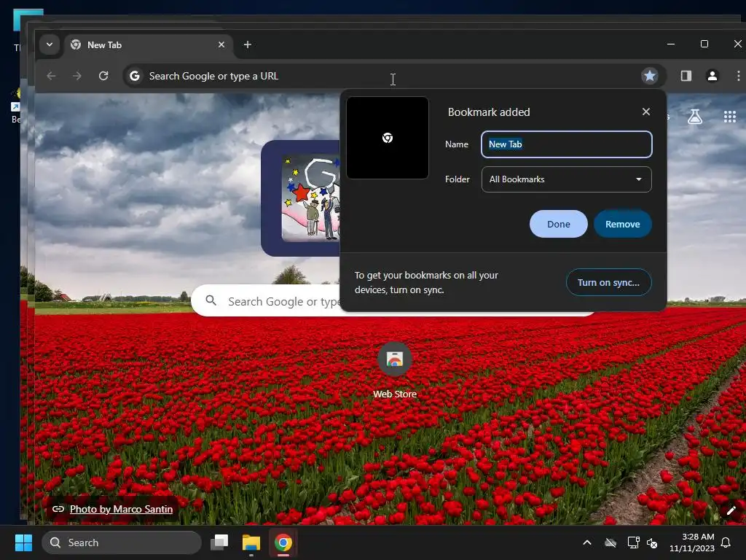Click the Done button
Viewport: 746px width, 560px height.
pyautogui.click(x=559, y=224)
